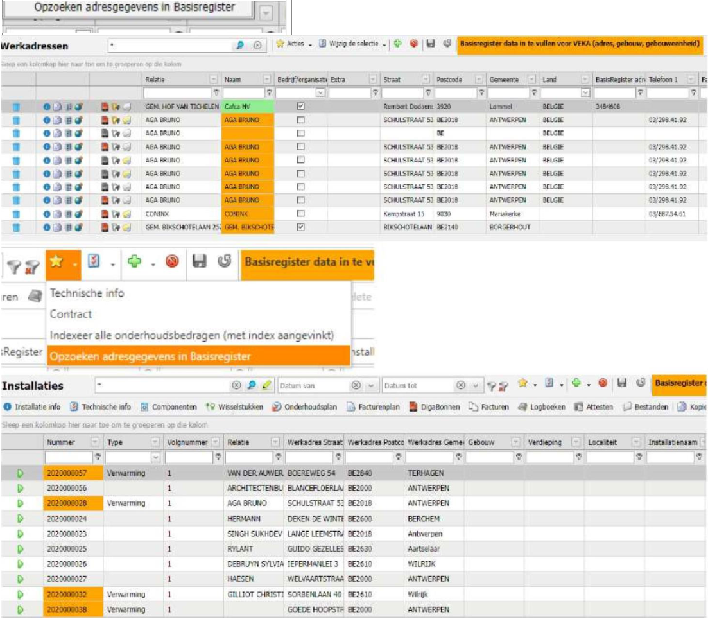Screen dimensions: 708x619
Task: Click the search magnifier in Werkadressen toolbar
Action: point(240,45)
